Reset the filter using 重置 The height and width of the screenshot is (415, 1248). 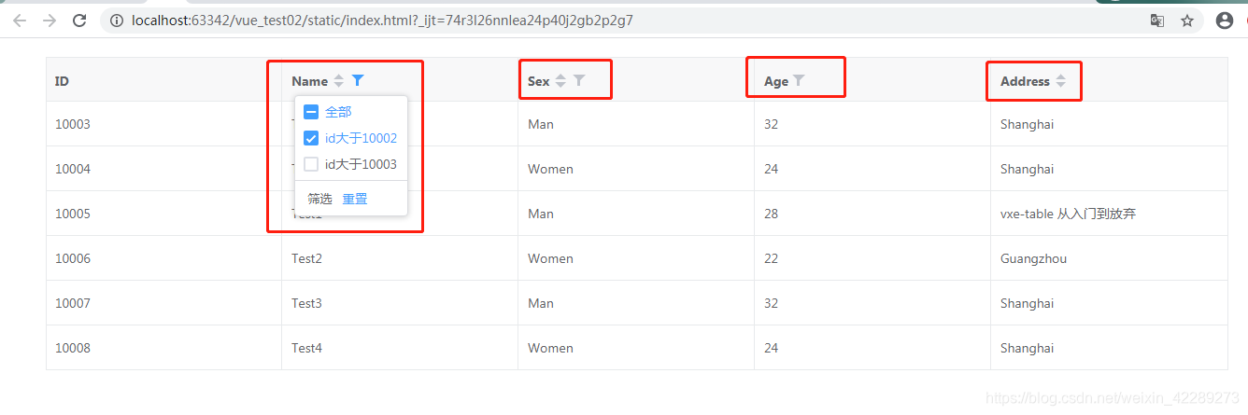click(355, 199)
